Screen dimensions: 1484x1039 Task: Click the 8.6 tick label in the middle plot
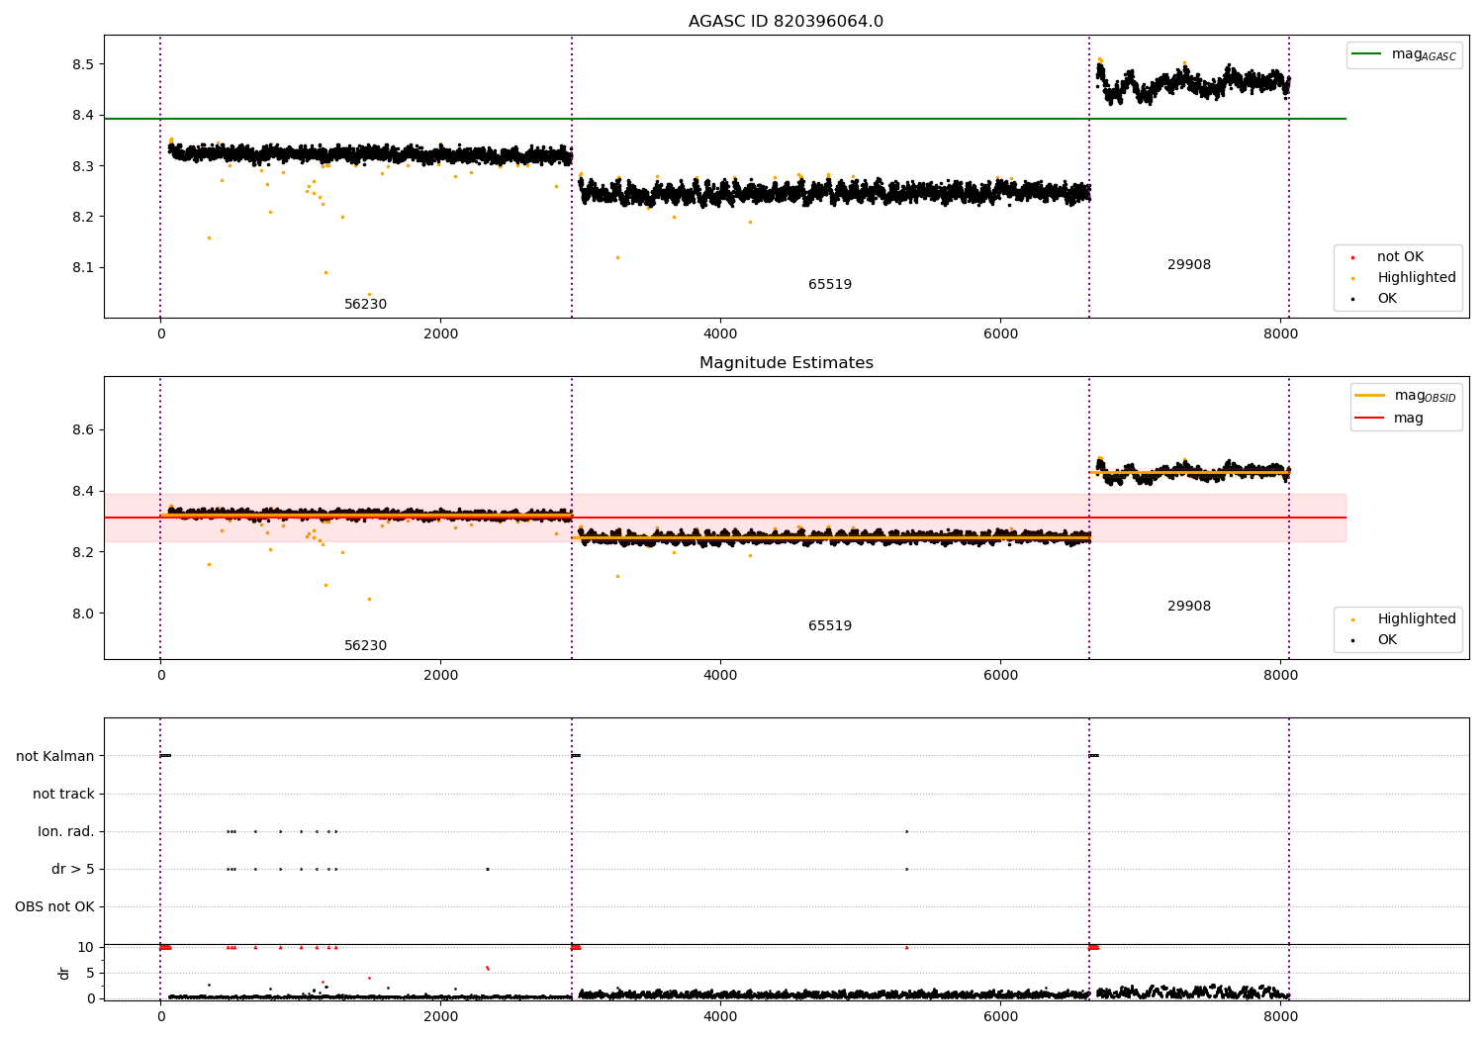(x=82, y=430)
